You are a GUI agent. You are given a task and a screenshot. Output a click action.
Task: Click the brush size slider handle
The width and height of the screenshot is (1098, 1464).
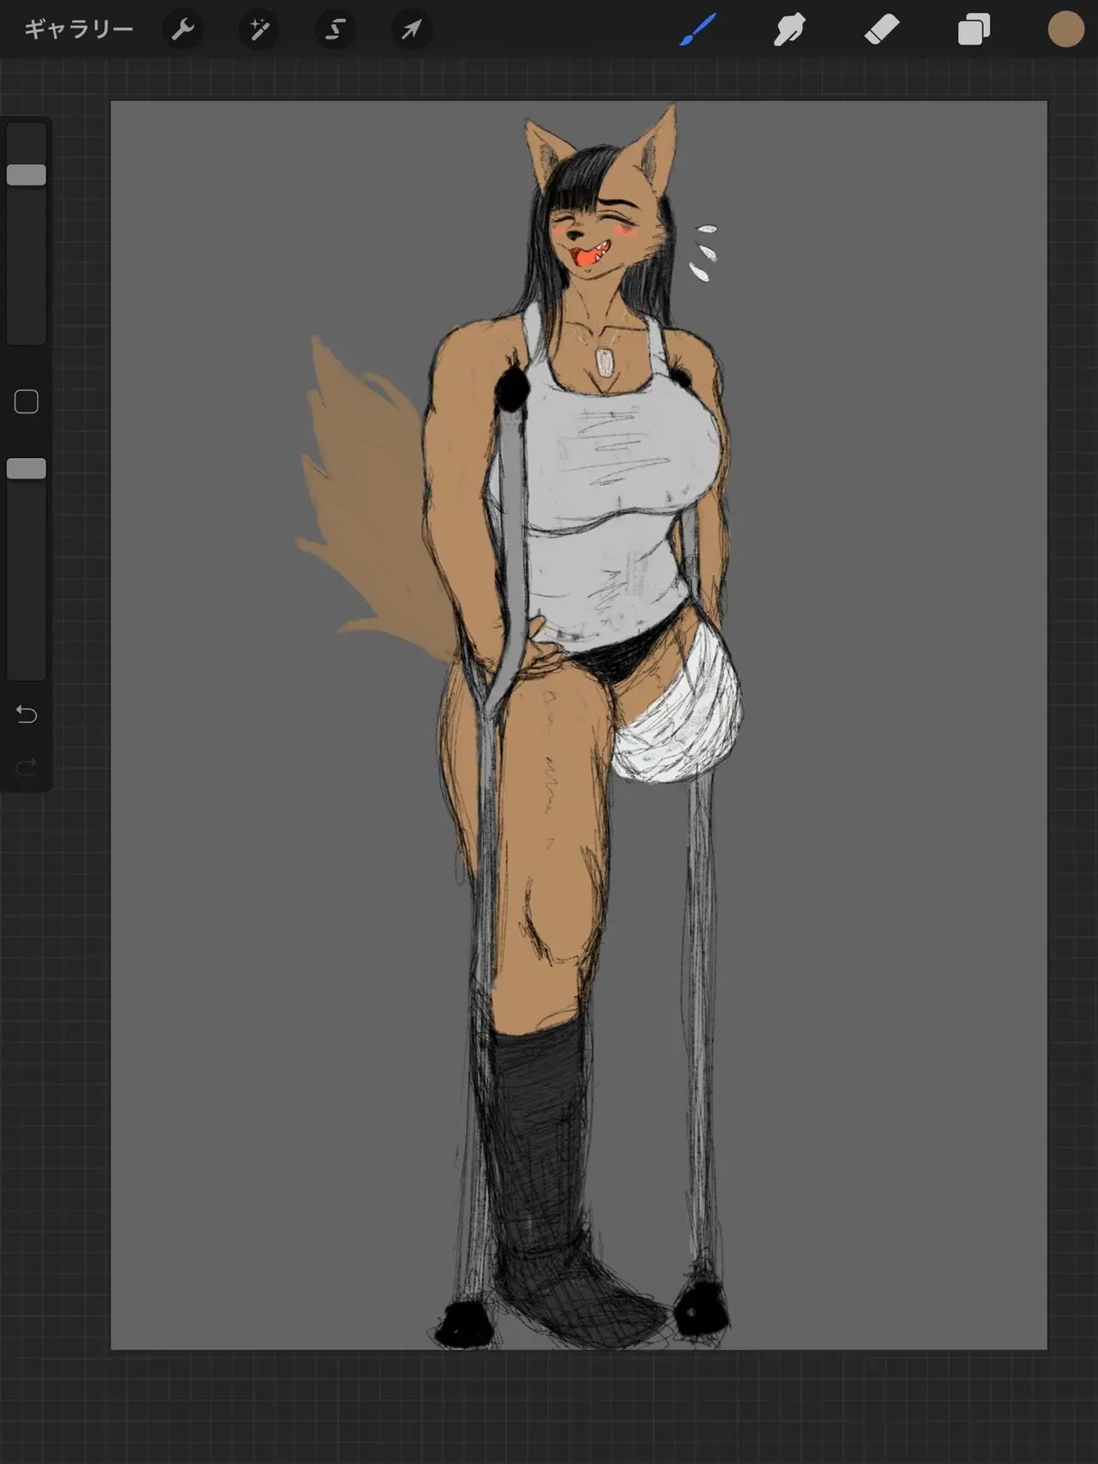click(27, 175)
